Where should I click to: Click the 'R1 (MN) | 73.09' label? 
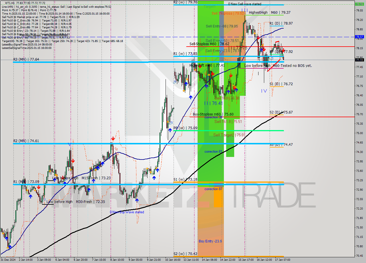click(x=26, y=182)
